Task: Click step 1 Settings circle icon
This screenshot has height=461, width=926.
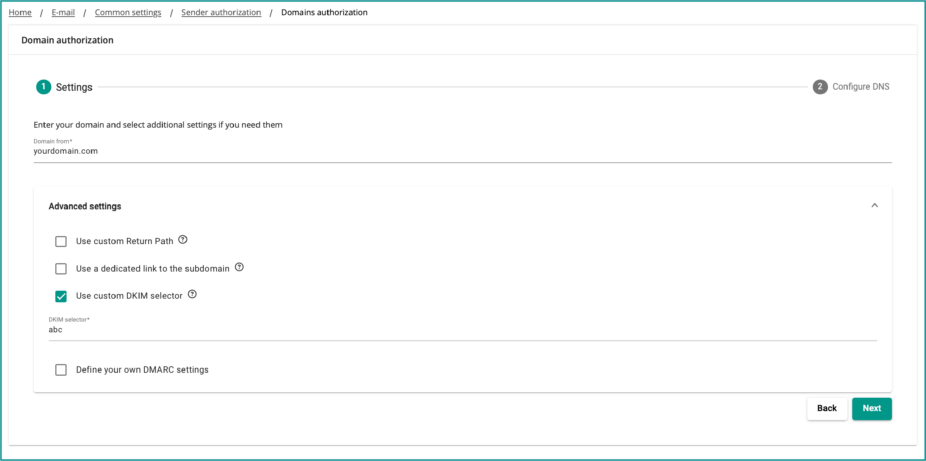Action: coord(44,87)
